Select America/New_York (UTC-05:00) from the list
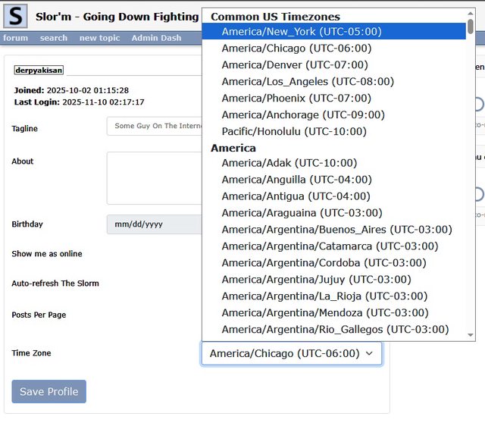The width and height of the screenshot is (485, 423). pos(302,31)
